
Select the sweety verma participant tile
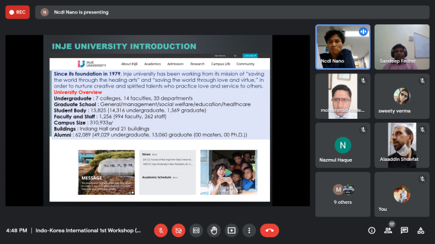click(x=402, y=96)
